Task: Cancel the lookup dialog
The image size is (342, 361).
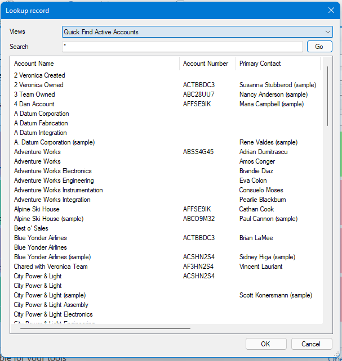Action: pos(312,344)
